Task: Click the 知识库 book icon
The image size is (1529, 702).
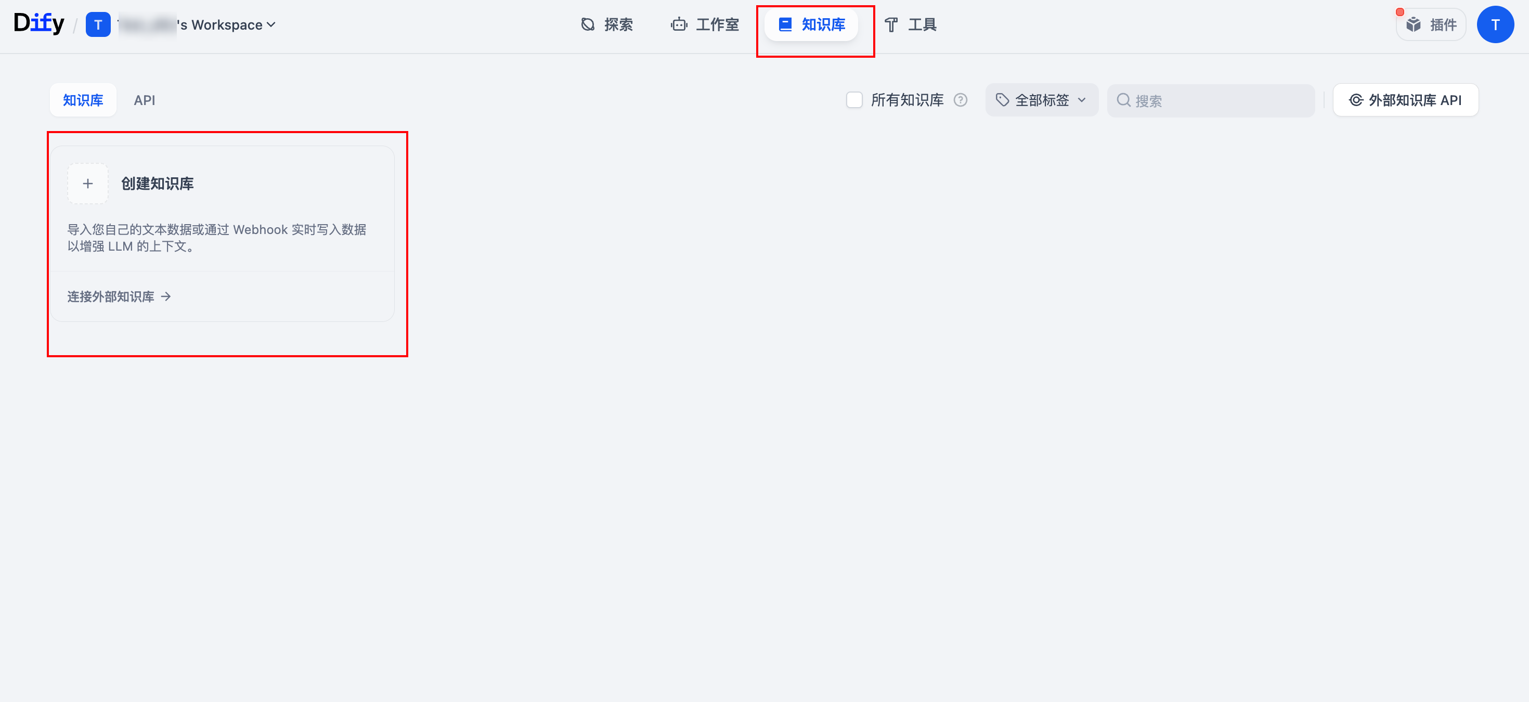Action: pos(785,24)
